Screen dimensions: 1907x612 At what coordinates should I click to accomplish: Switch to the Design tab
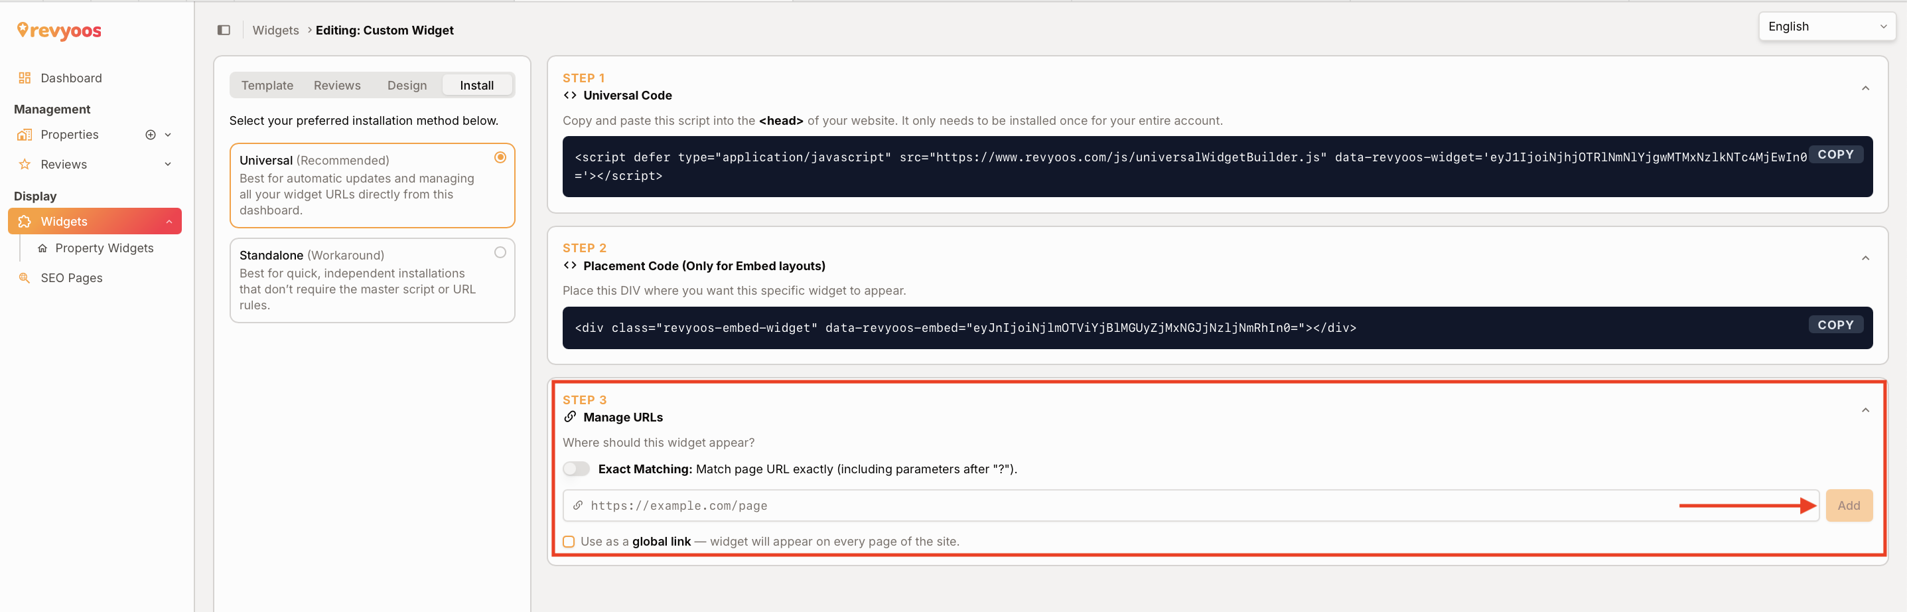tap(407, 85)
